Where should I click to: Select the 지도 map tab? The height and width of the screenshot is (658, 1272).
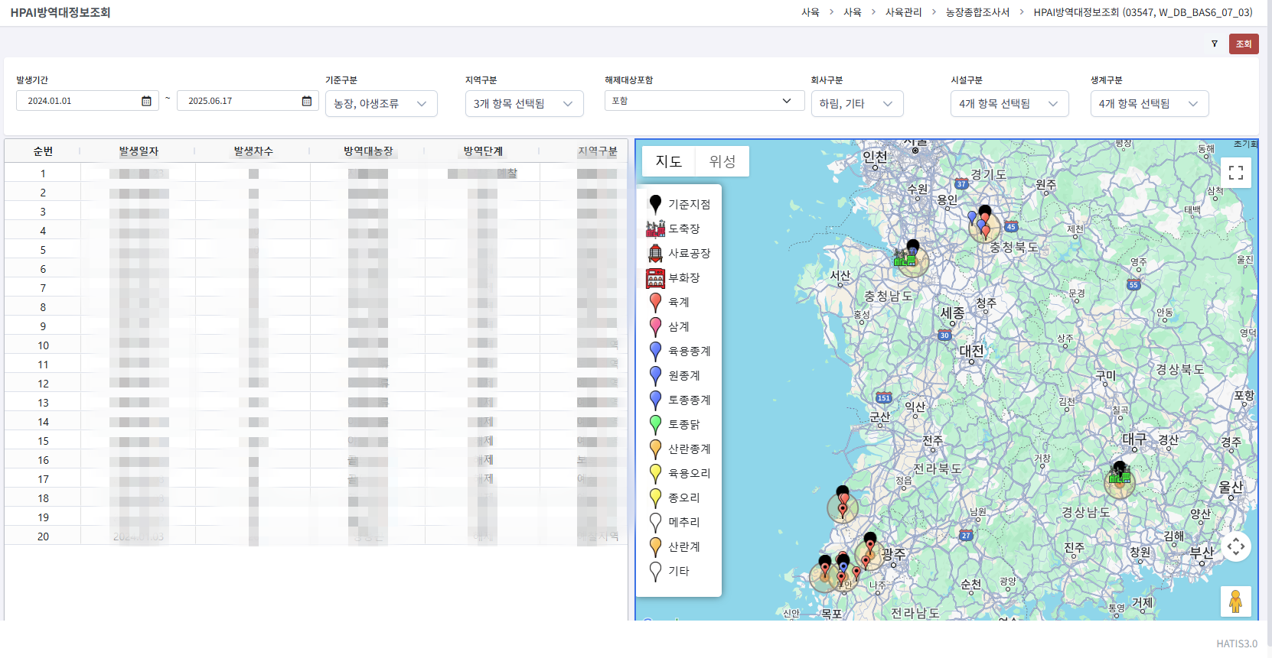(668, 161)
